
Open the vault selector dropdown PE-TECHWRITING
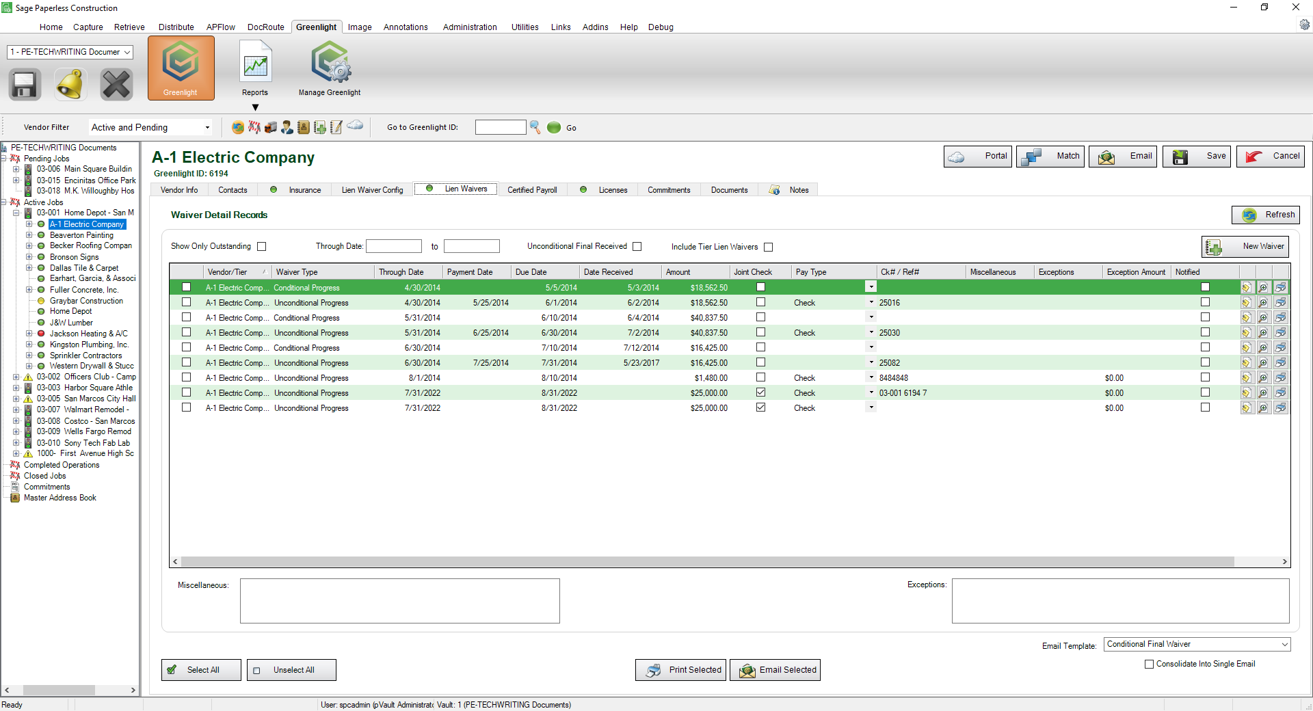coord(70,52)
